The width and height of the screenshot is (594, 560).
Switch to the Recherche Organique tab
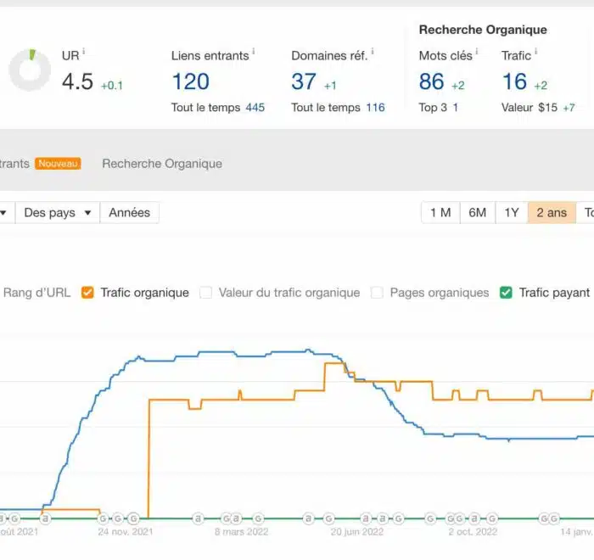click(x=162, y=164)
